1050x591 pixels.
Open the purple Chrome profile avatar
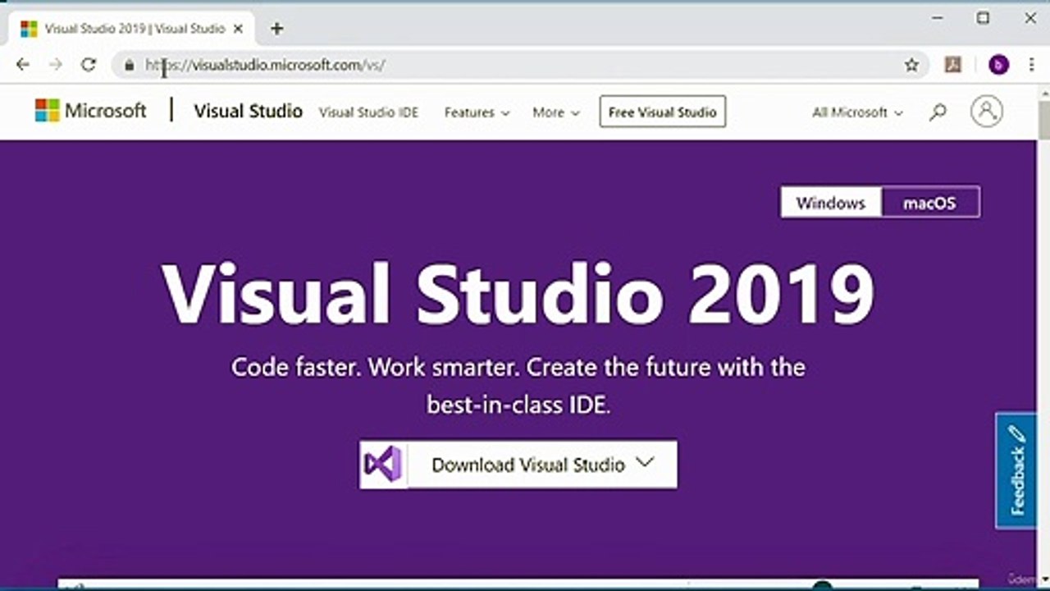point(998,65)
